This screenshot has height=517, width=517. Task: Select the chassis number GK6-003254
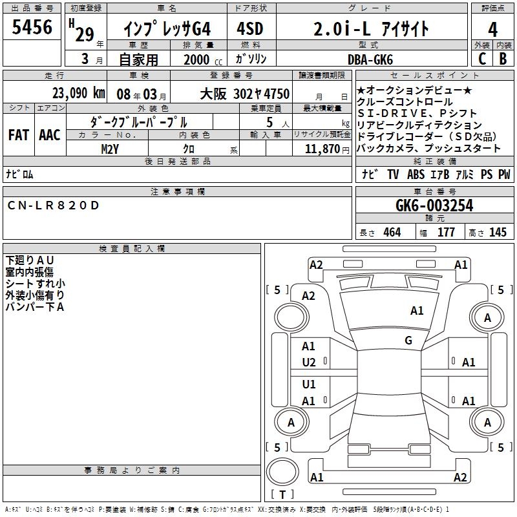pos(434,206)
